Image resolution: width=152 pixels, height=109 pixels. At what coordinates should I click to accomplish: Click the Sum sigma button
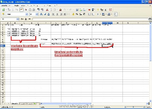click(26, 19)
